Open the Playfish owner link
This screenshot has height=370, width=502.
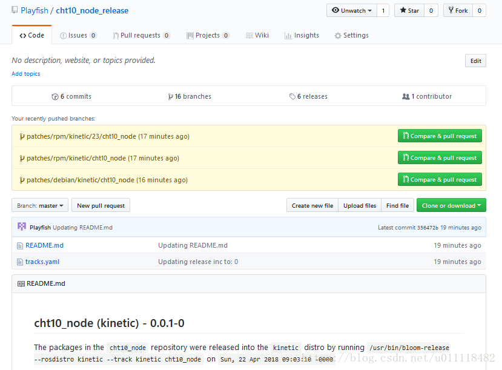click(x=35, y=10)
